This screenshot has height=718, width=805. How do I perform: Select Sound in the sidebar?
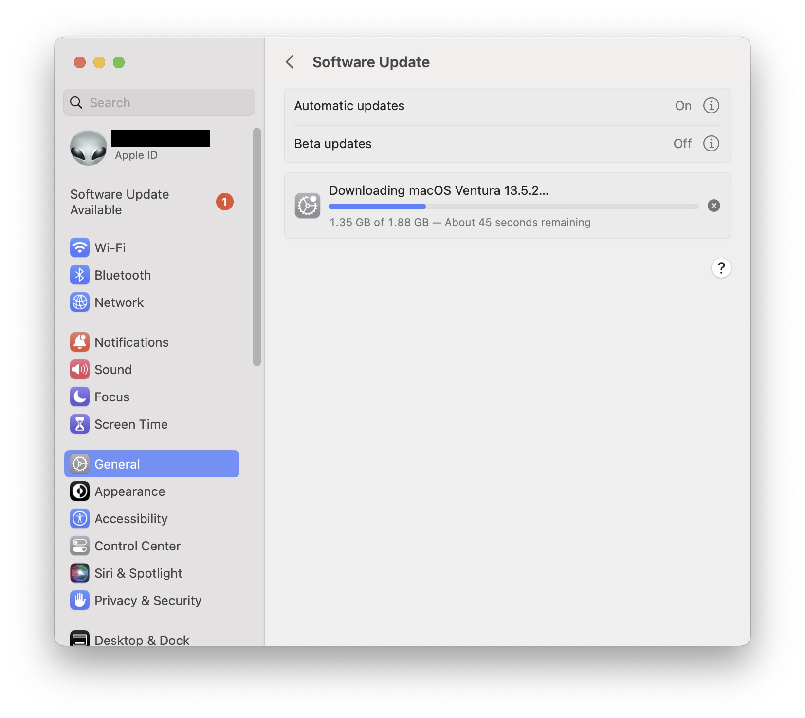coord(152,369)
